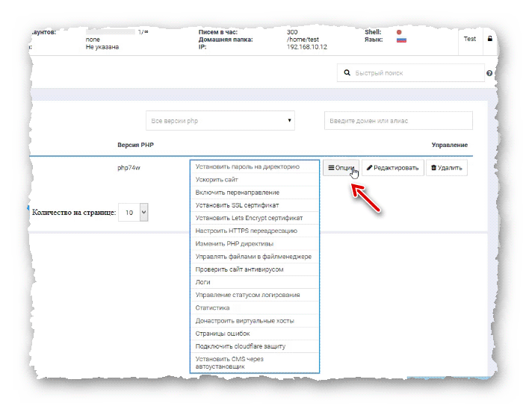
Task: Click the Редактировать button
Action: pos(392,168)
